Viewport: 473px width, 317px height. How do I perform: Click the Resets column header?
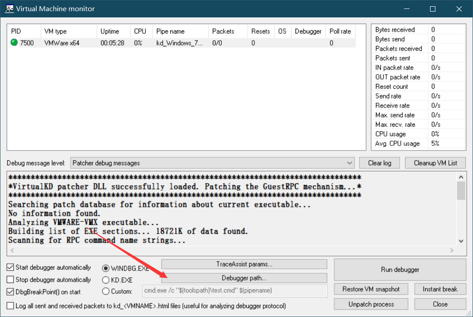point(261,31)
